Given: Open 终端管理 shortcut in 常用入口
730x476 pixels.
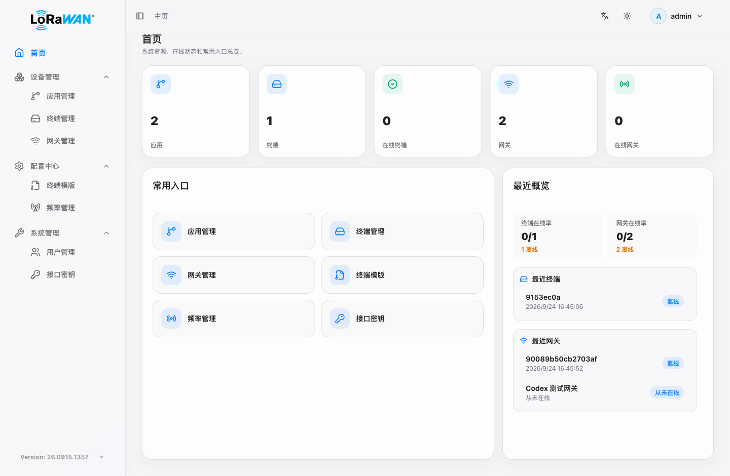Looking at the screenshot, I should (403, 231).
